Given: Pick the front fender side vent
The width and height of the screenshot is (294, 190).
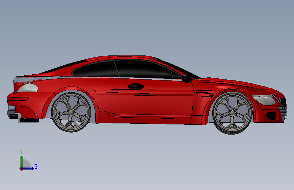Looking at the screenshot, I should (206, 94).
